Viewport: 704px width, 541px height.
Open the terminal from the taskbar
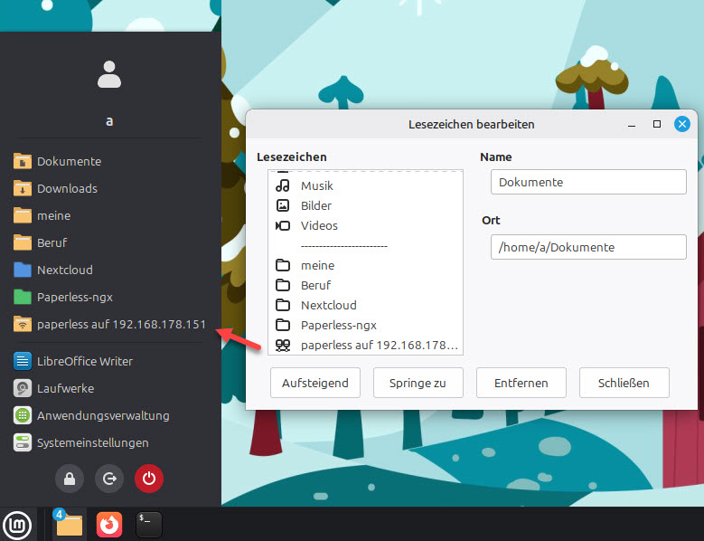tap(149, 524)
